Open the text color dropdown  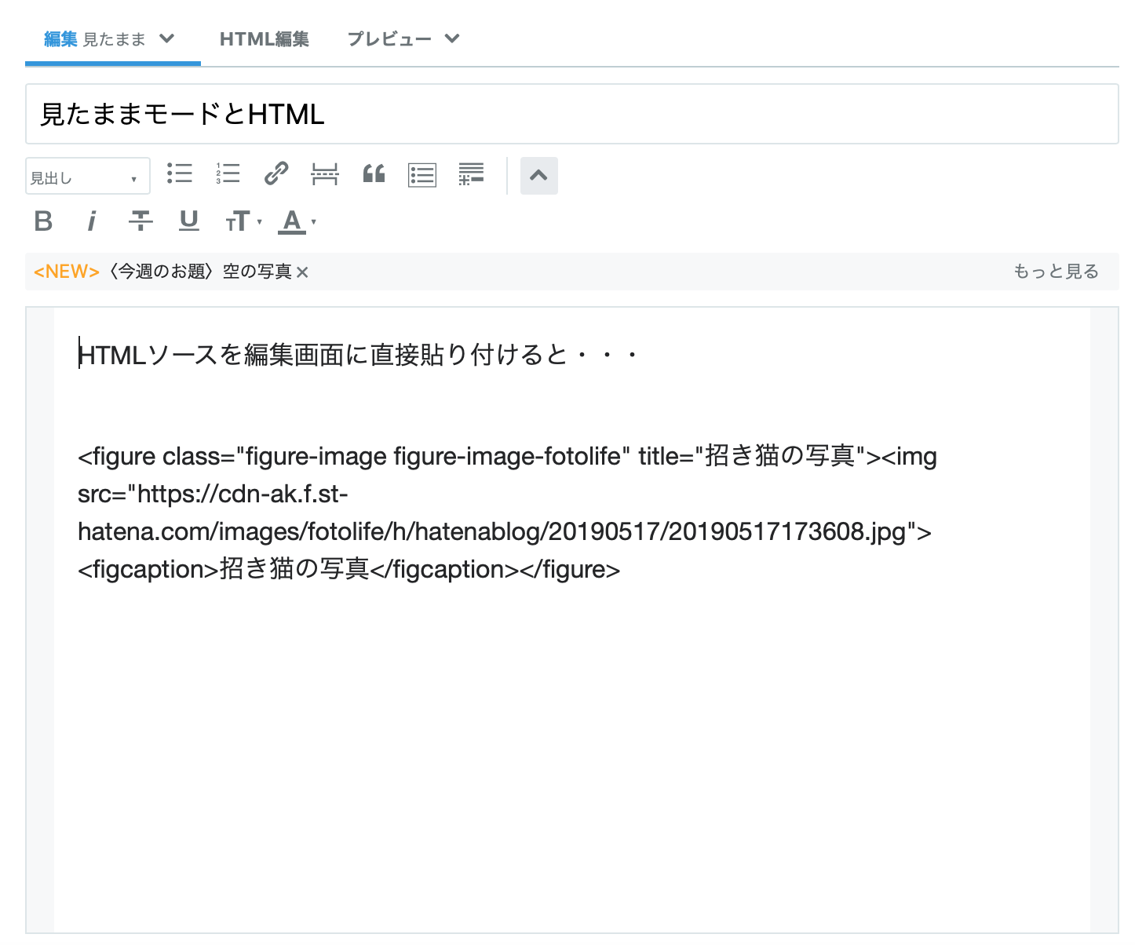pyautogui.click(x=297, y=222)
